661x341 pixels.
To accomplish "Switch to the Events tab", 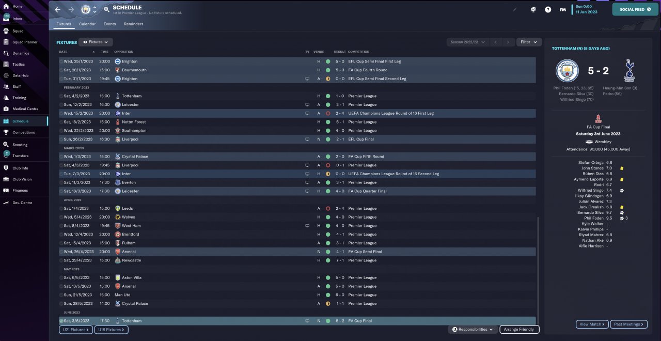I will [109, 24].
